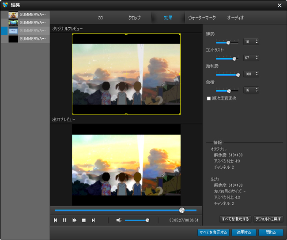Click the stop playback button

tap(83, 220)
